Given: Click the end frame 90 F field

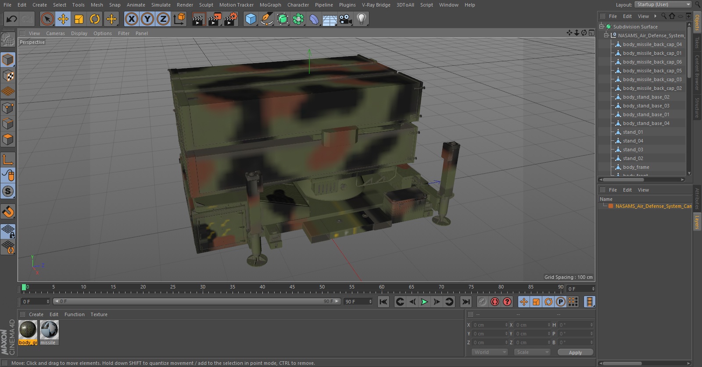Looking at the screenshot, I should [x=358, y=302].
